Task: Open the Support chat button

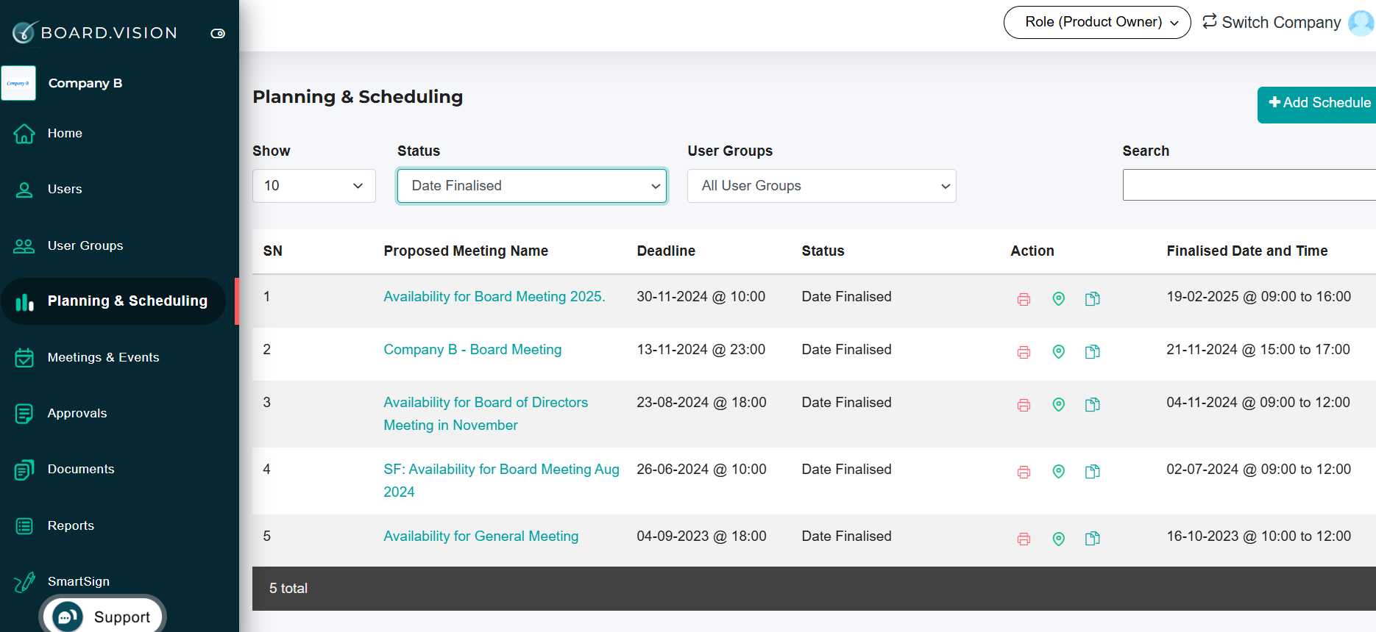Action: 103,616
